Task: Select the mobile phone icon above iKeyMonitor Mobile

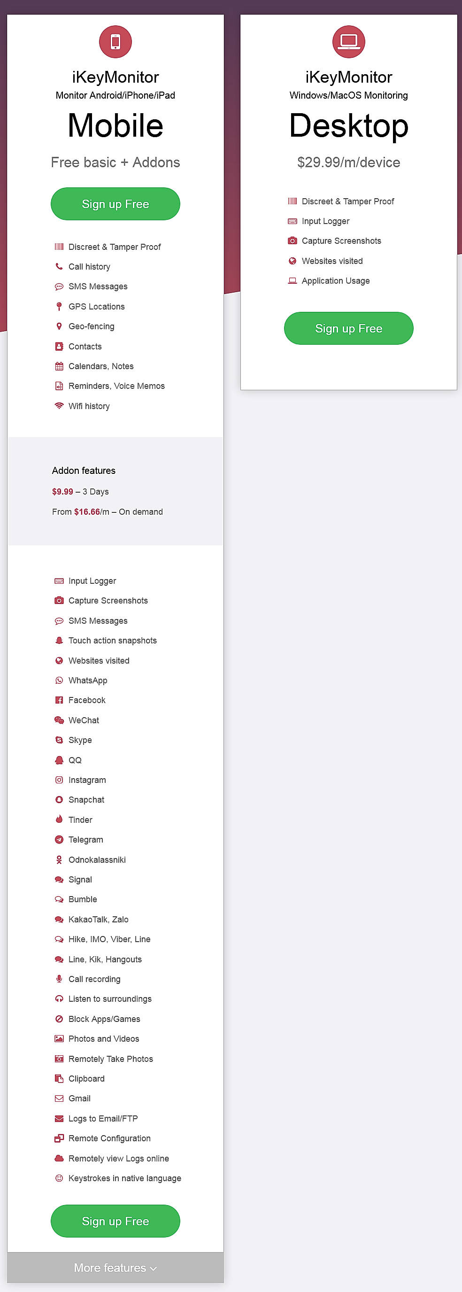Action: (x=115, y=41)
